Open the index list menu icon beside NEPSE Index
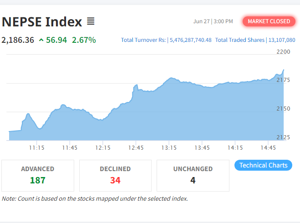This screenshot has width=300, height=223. [91, 21]
